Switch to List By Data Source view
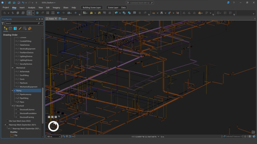This screenshot has height=144, width=257. [10, 28]
